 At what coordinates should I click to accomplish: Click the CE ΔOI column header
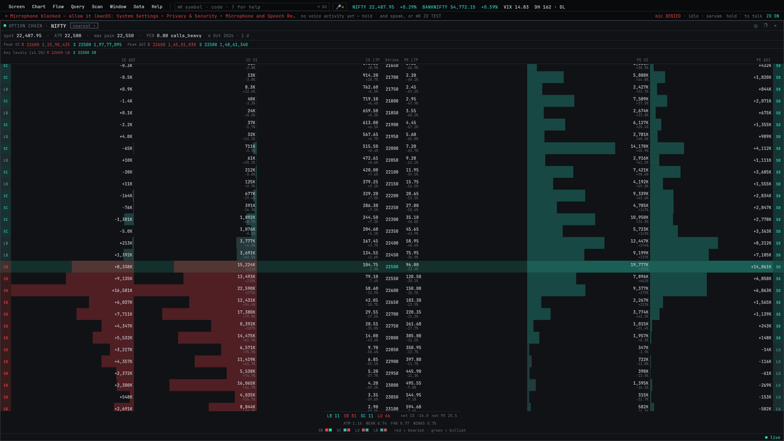(128, 60)
